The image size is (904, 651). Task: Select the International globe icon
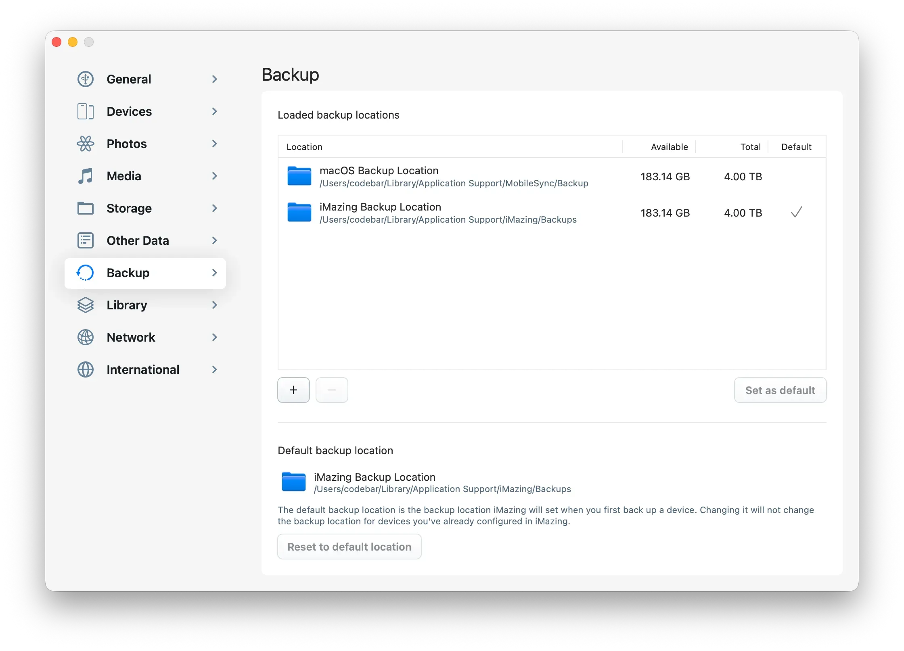[x=85, y=369]
